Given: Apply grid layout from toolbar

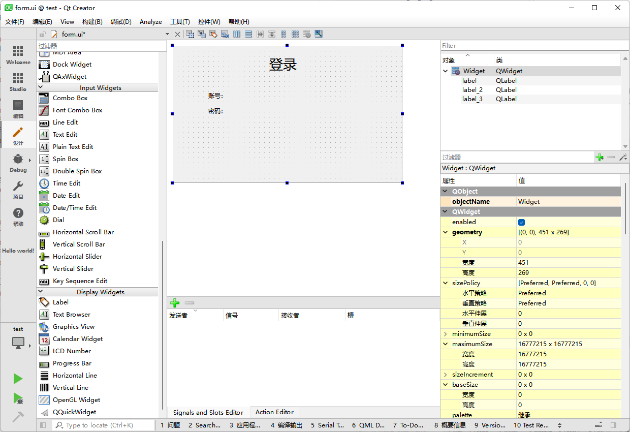Looking at the screenshot, I should 295,34.
